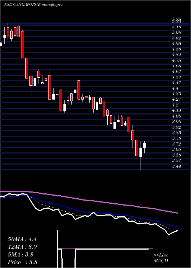
Task: Click the 4.4 price axis label
Action: point(175,88)
